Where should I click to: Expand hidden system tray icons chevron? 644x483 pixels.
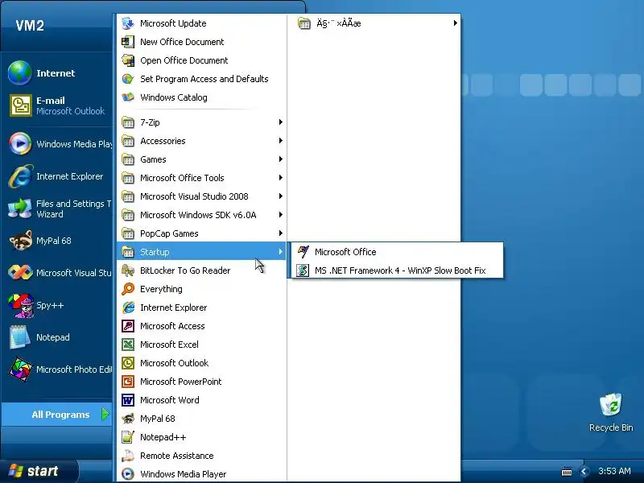tap(583, 472)
